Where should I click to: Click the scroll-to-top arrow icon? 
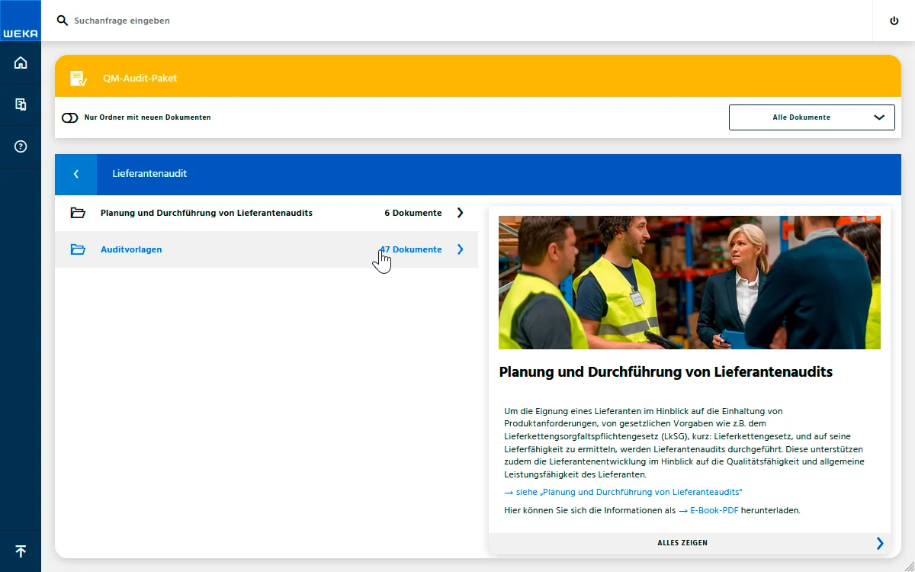tap(20, 551)
